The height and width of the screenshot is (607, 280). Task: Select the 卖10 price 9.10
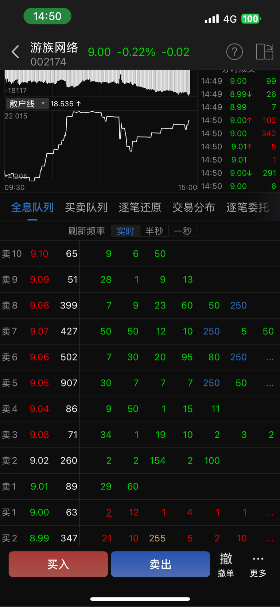(39, 254)
